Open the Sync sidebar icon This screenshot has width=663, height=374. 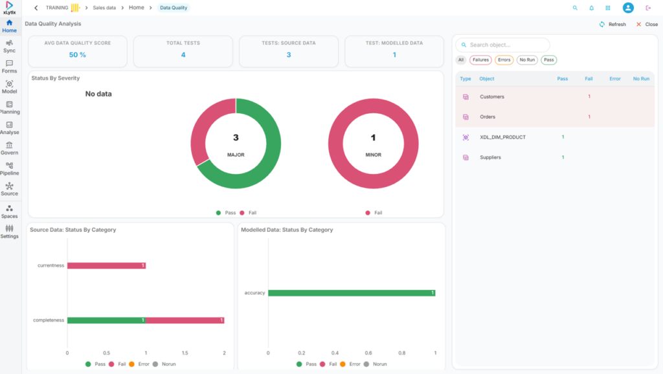[9, 45]
